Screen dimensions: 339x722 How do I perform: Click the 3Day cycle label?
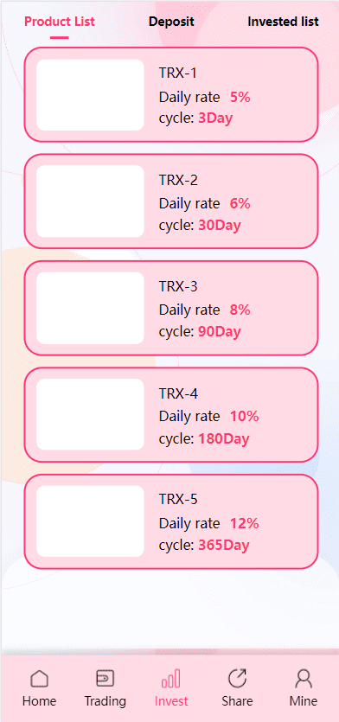pyautogui.click(x=215, y=118)
